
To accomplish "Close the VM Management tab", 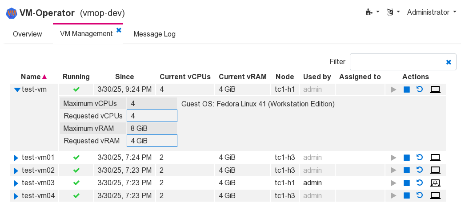I will [x=119, y=30].
